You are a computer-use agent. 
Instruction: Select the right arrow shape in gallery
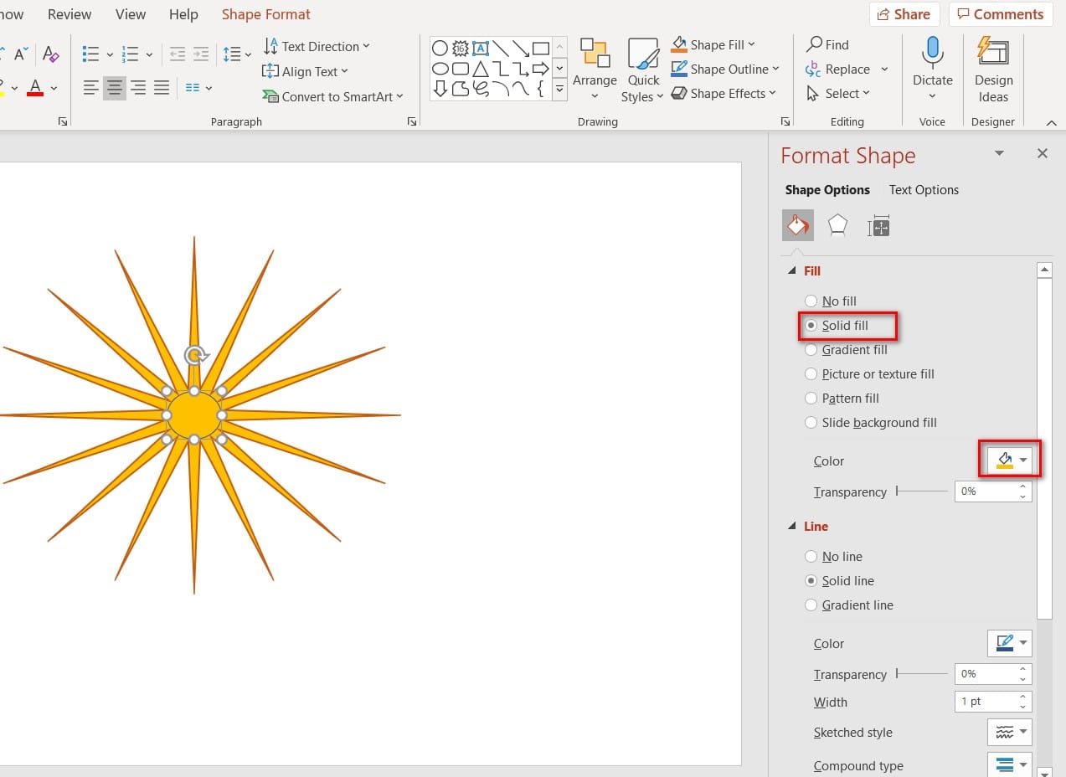point(541,69)
